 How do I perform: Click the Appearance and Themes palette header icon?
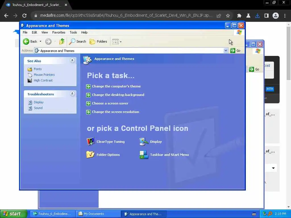click(88, 60)
